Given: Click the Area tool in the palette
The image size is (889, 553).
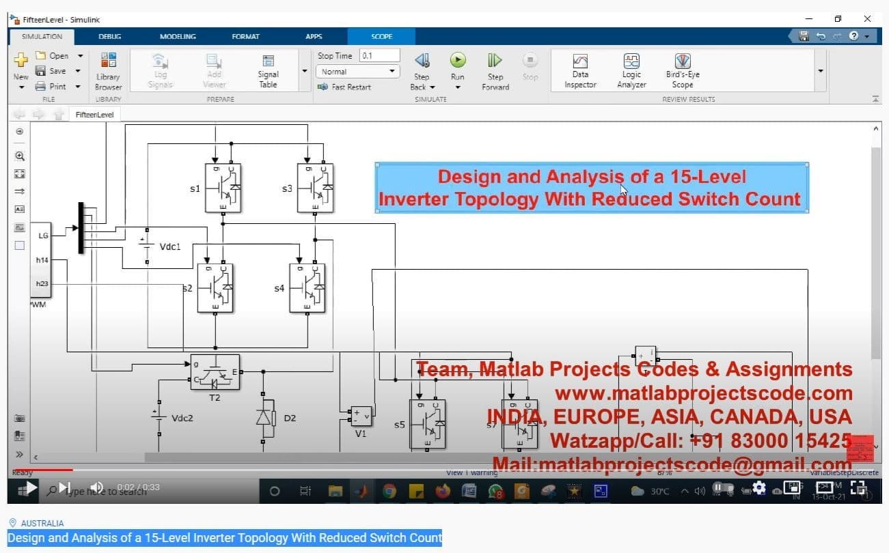Looking at the screenshot, I should click(x=20, y=245).
